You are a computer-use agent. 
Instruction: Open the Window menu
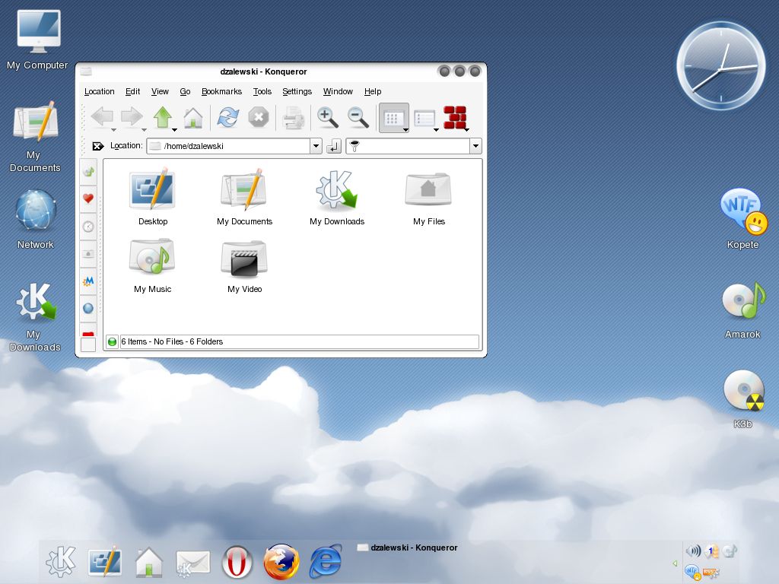pyautogui.click(x=338, y=91)
